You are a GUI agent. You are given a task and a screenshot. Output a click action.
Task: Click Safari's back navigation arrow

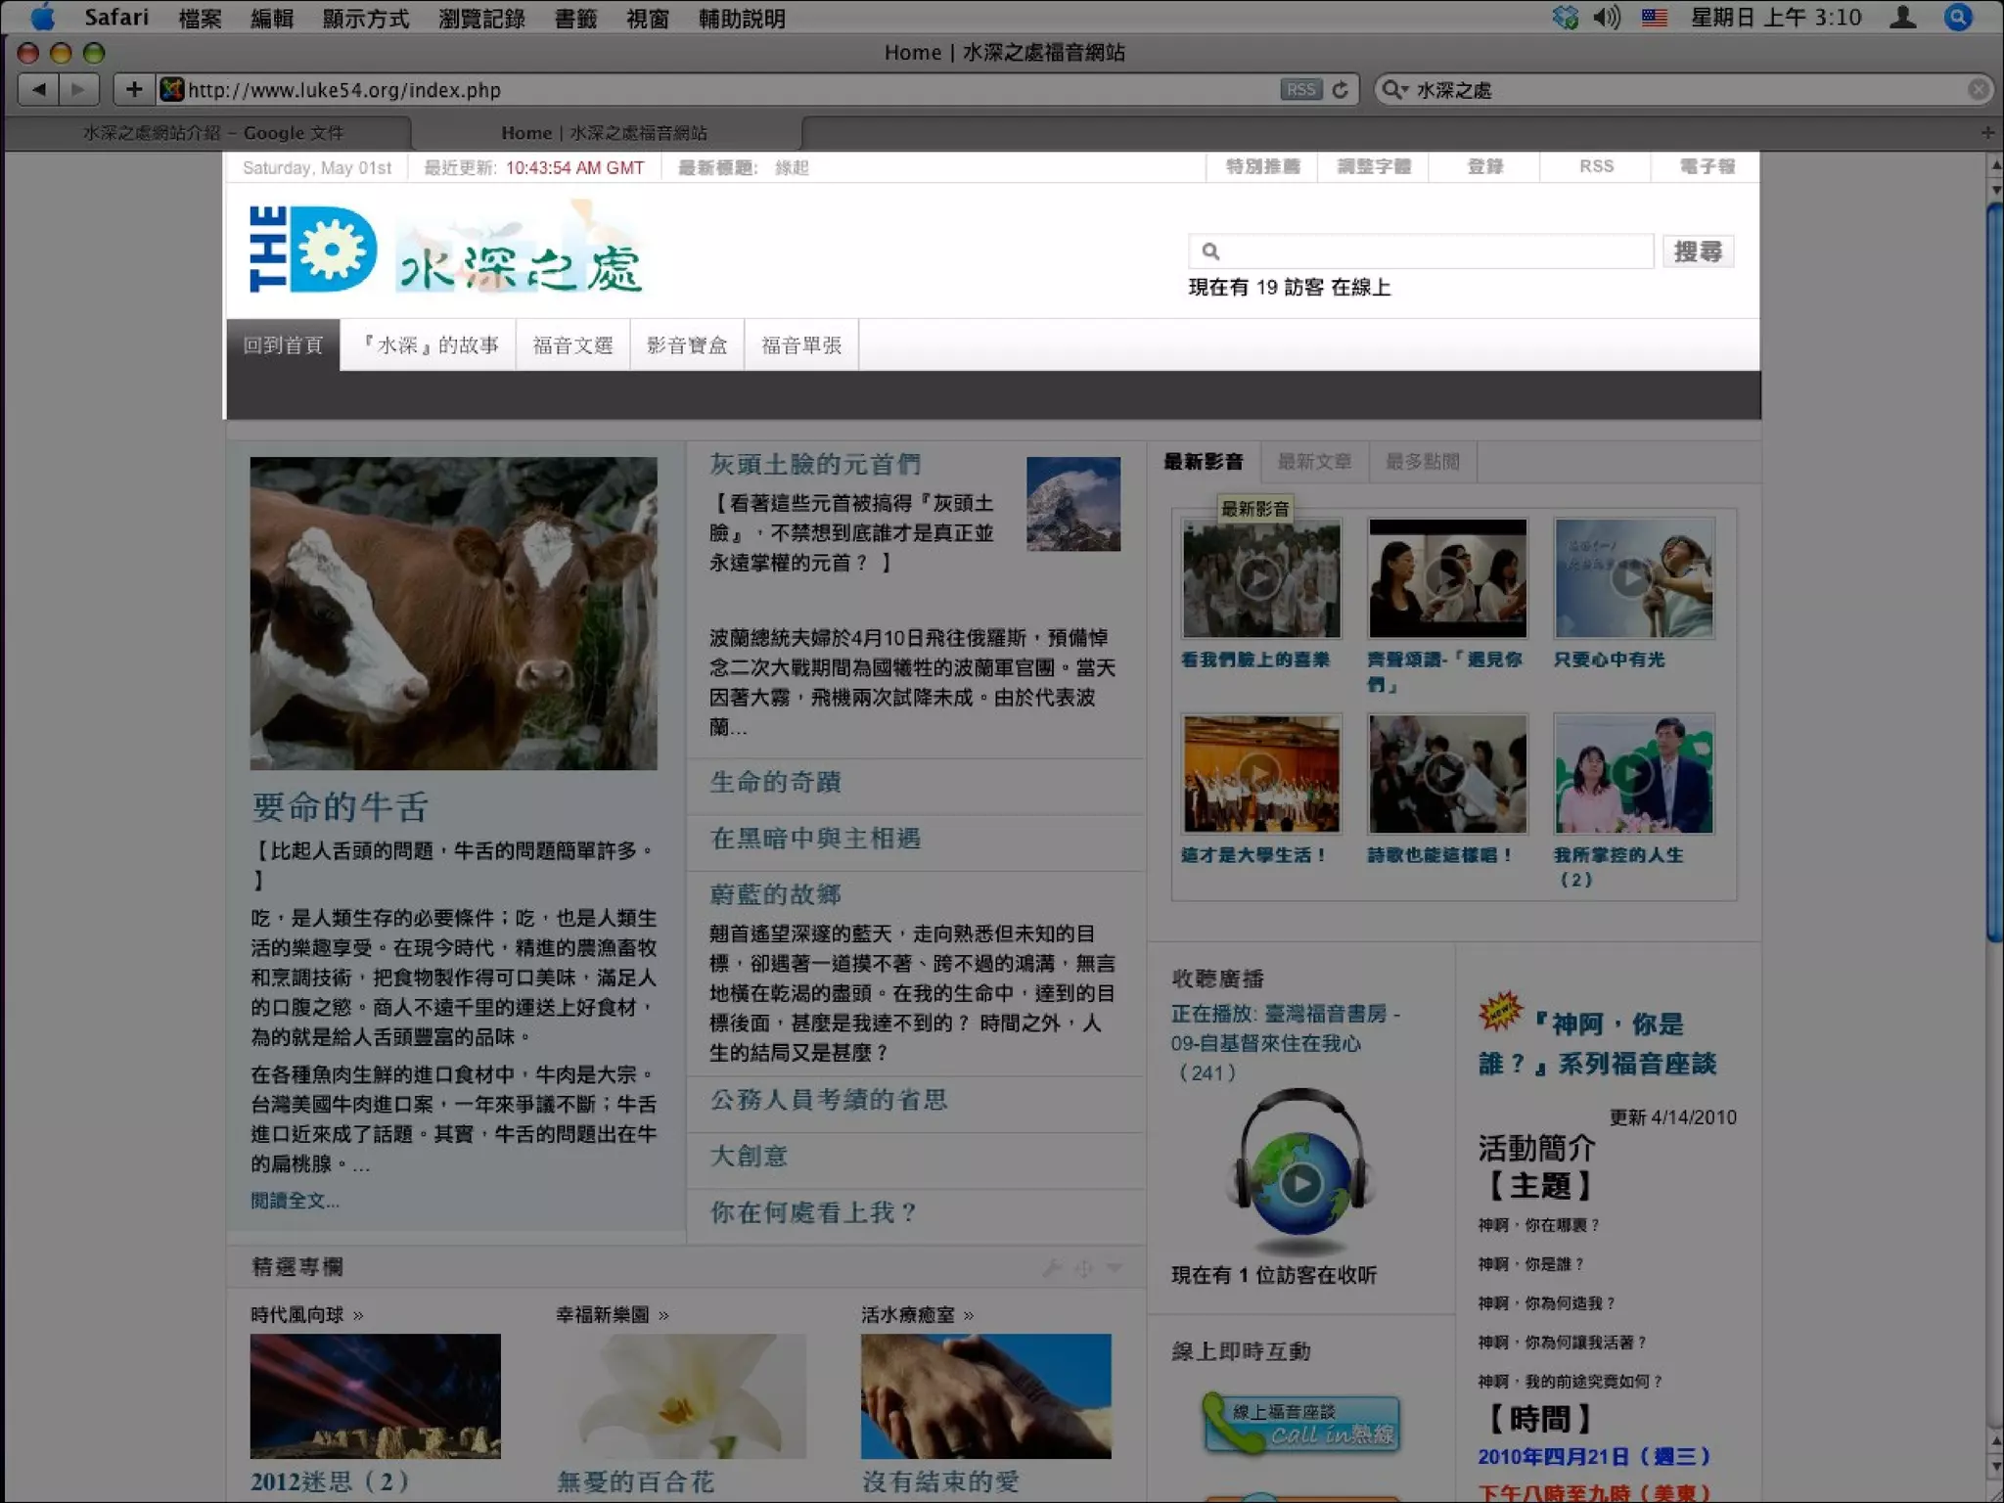pyautogui.click(x=39, y=90)
